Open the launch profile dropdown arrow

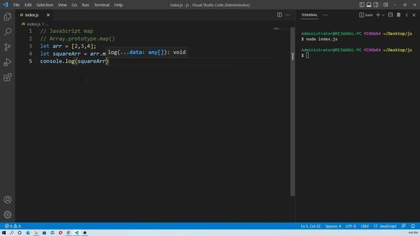[383, 15]
